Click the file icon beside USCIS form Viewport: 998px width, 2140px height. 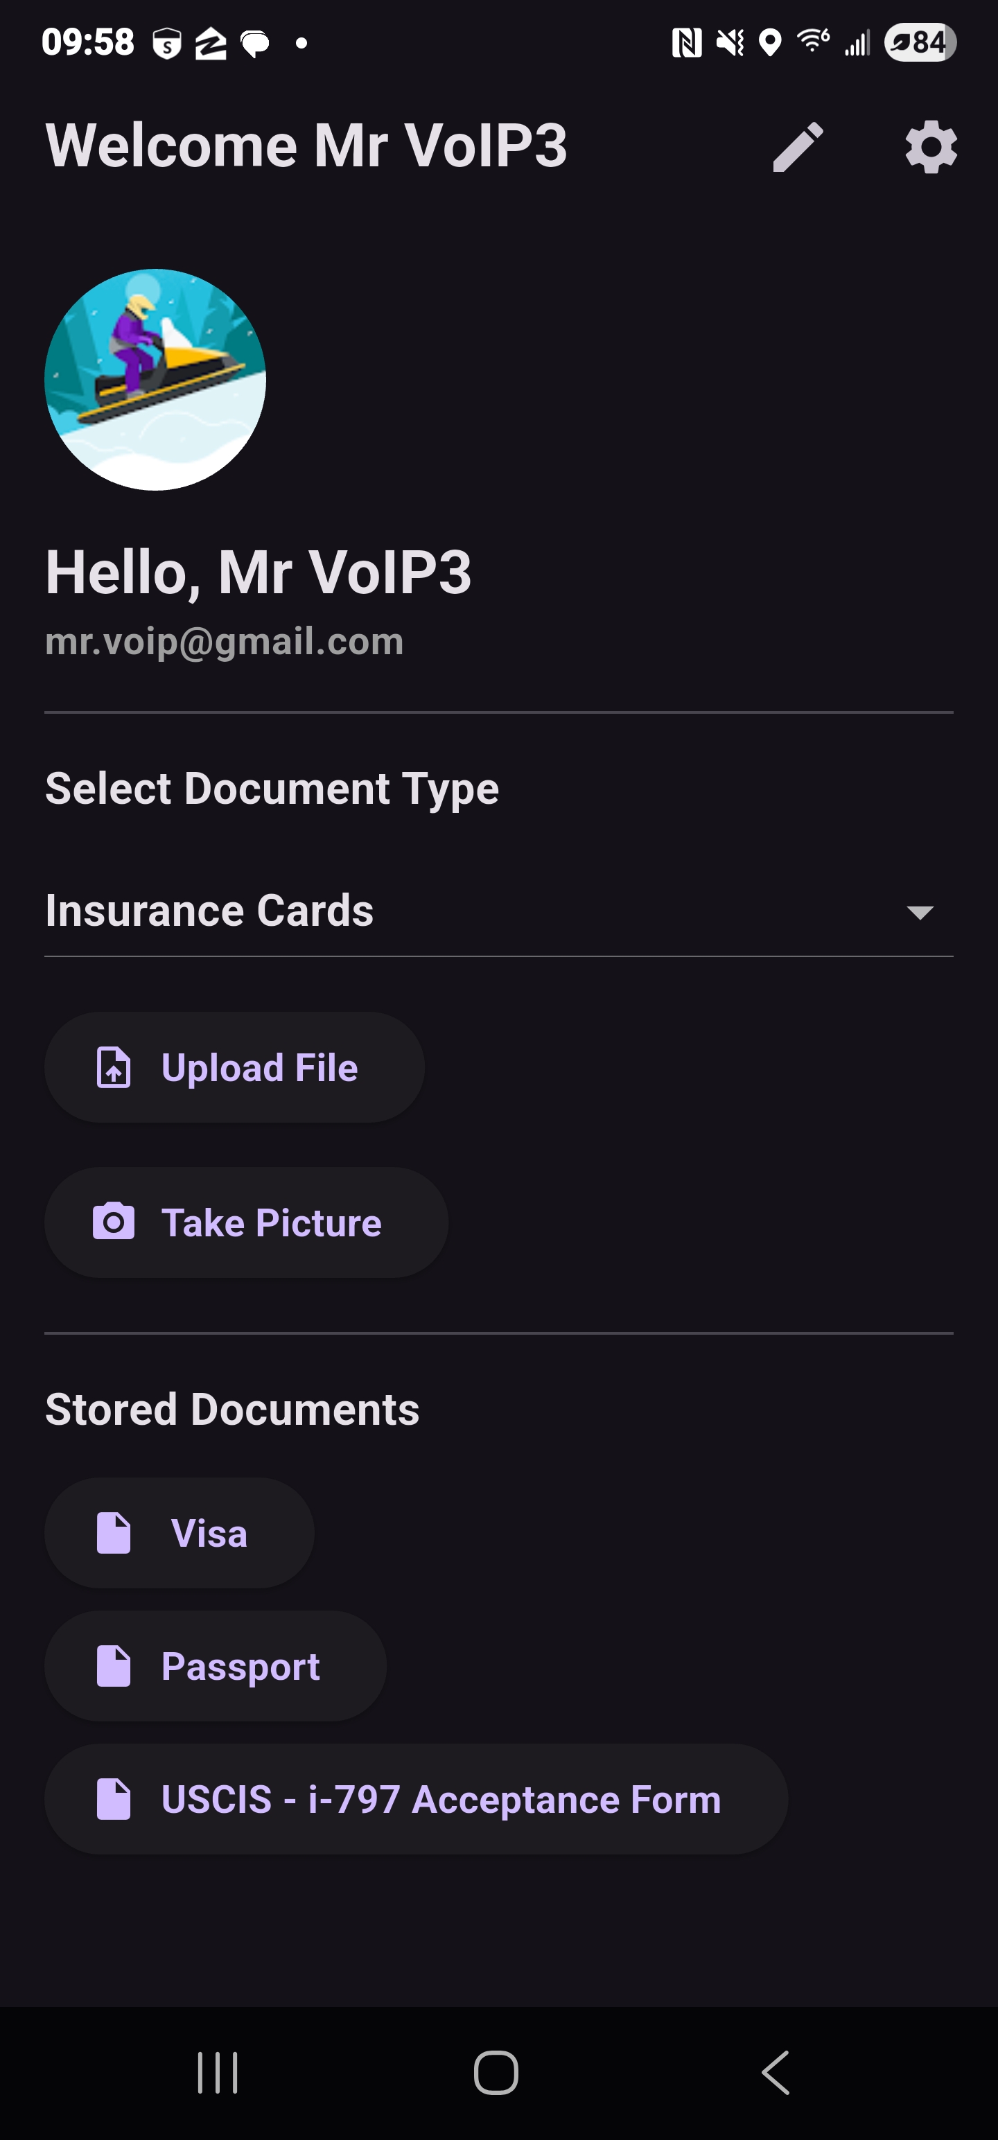tap(114, 1800)
